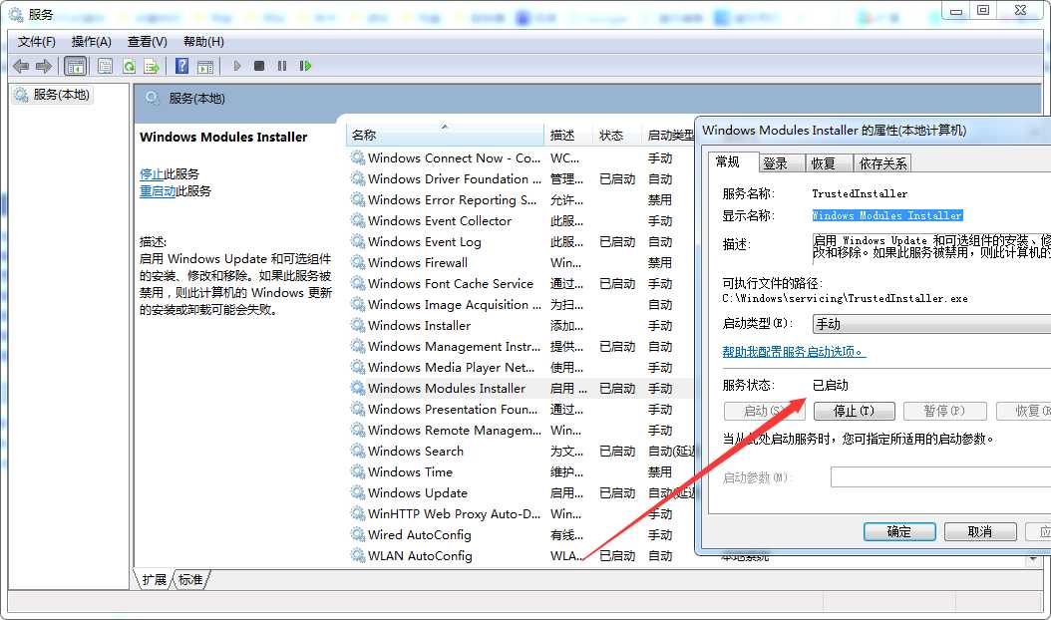This screenshot has width=1051, height=620.
Task: Click the gear icon of Windows Driver Foundation row
Action: [x=358, y=178]
